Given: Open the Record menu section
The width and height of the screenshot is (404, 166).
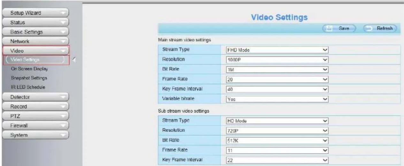Looking at the screenshot, I should click(36, 106).
